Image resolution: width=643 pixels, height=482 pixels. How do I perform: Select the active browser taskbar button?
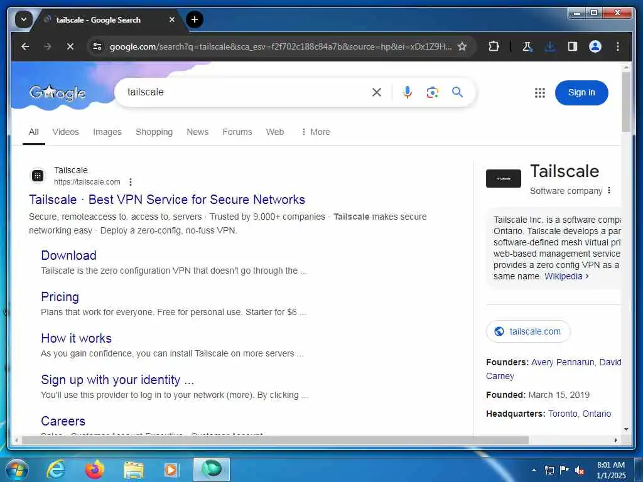pyautogui.click(x=211, y=469)
